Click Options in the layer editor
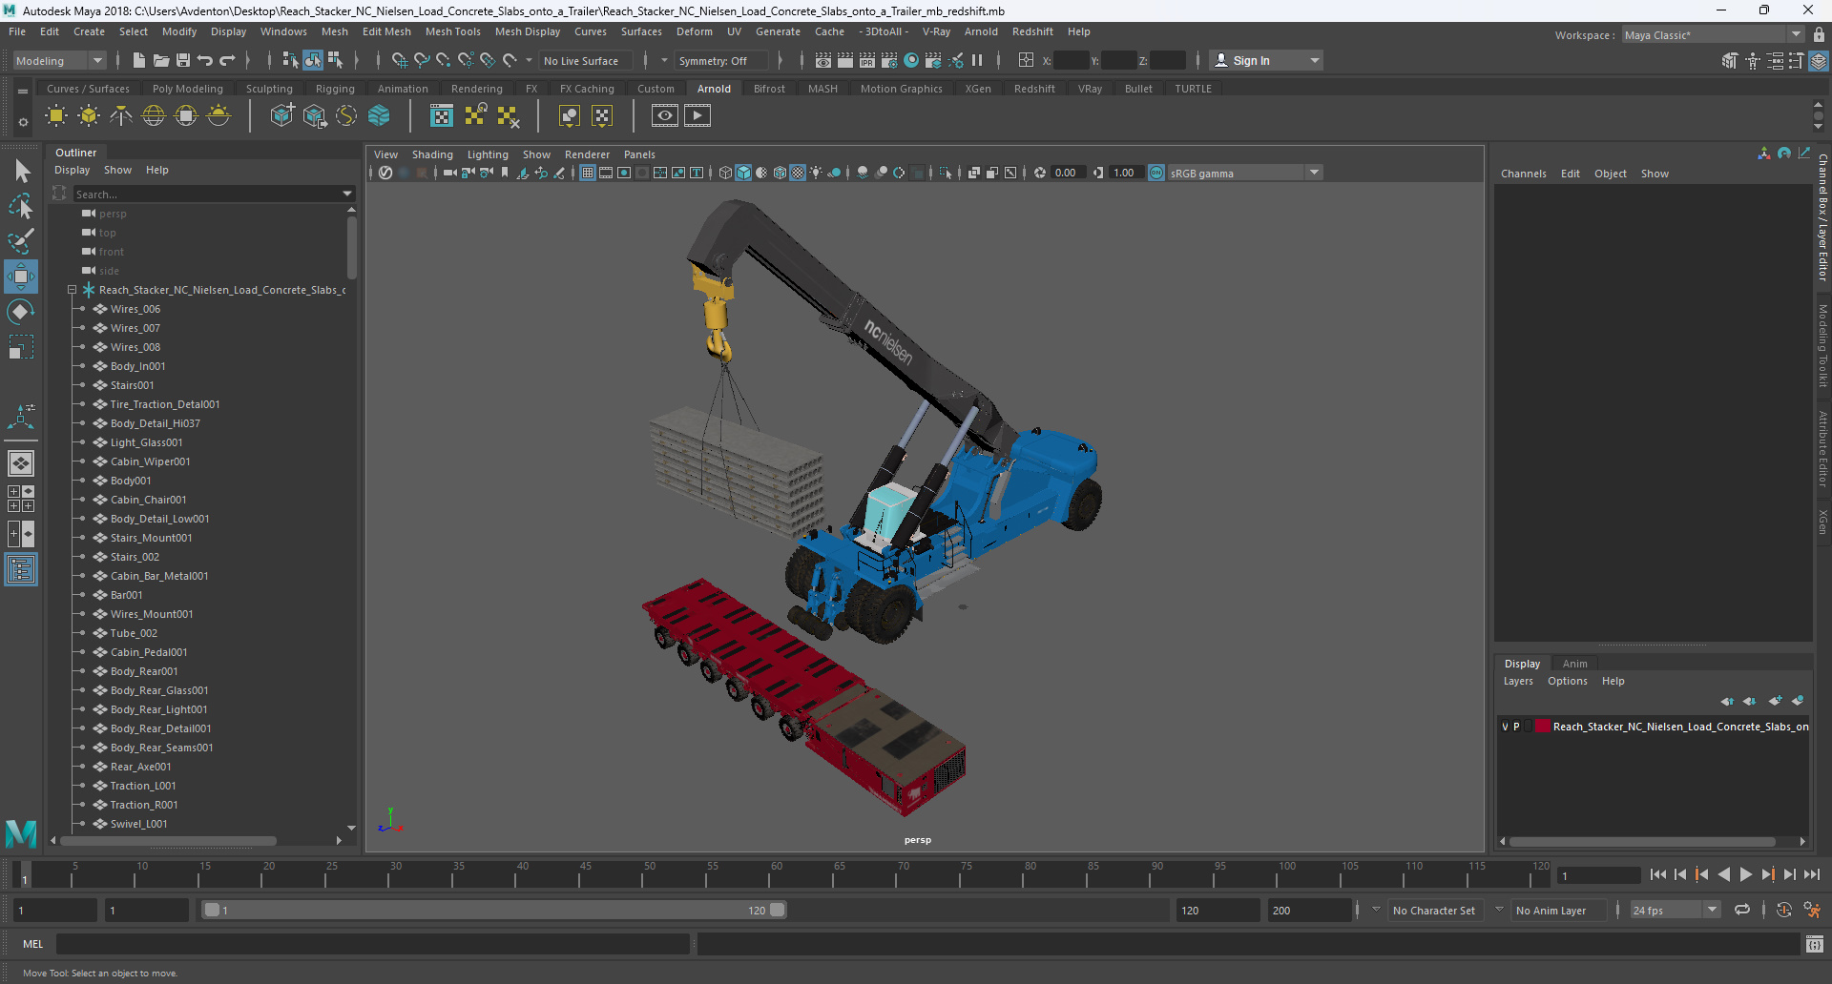The height and width of the screenshot is (984, 1832). pos(1568,681)
